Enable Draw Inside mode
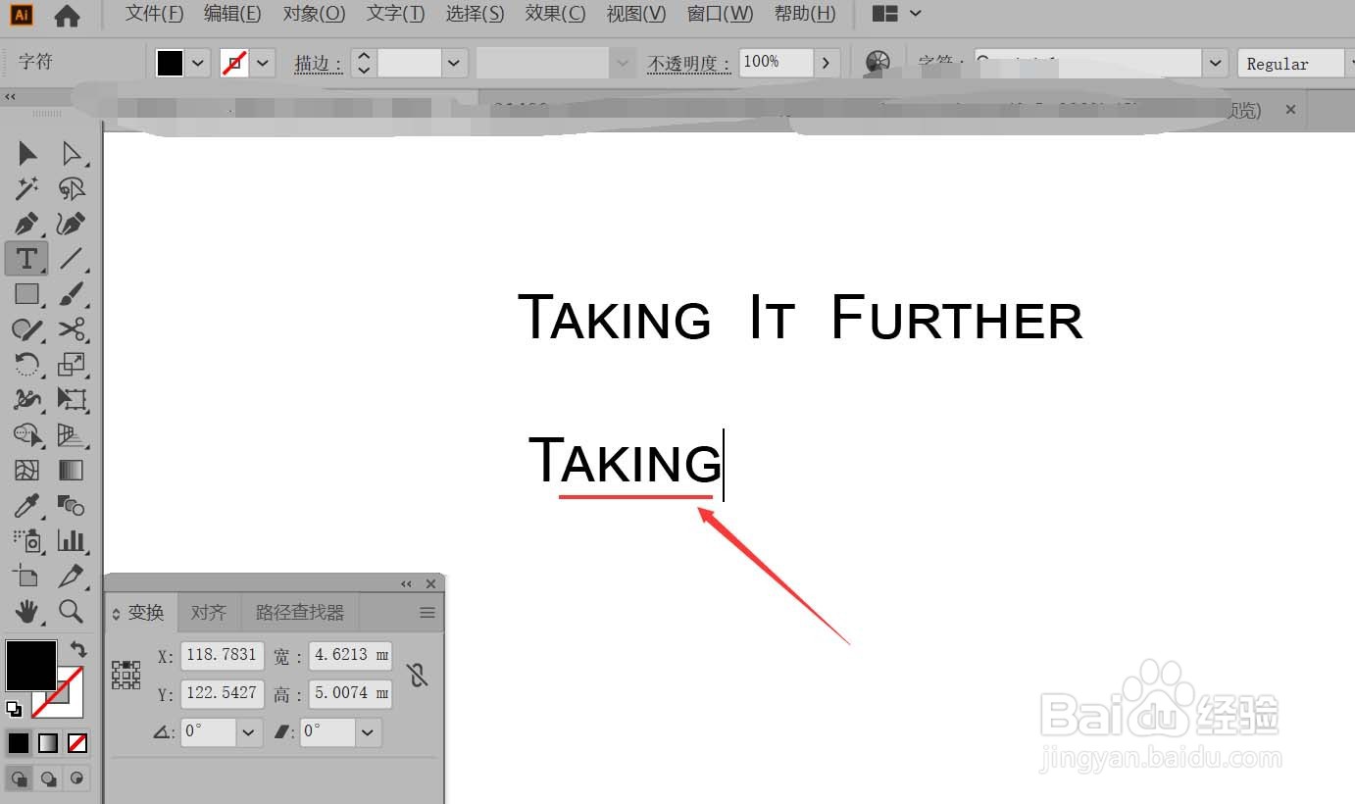Viewport: 1355px width, 804px height. [x=77, y=779]
